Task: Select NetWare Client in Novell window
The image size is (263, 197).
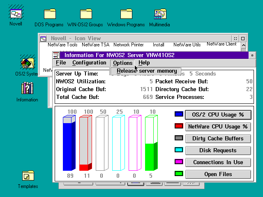Action: [221, 44]
